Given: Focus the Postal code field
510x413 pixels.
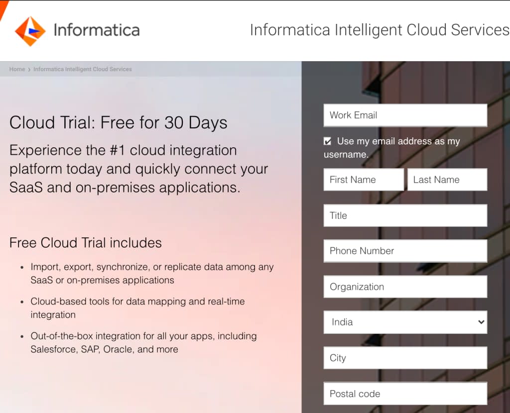Looking at the screenshot, I should [405, 394].
